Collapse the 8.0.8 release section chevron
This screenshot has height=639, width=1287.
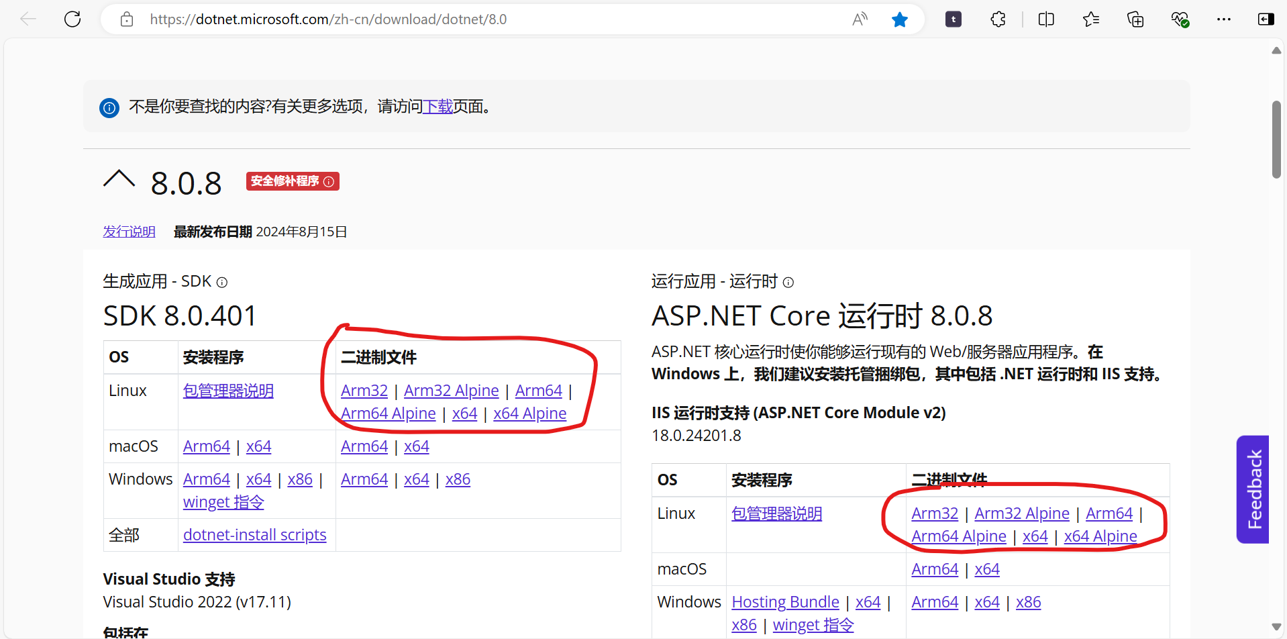119,180
